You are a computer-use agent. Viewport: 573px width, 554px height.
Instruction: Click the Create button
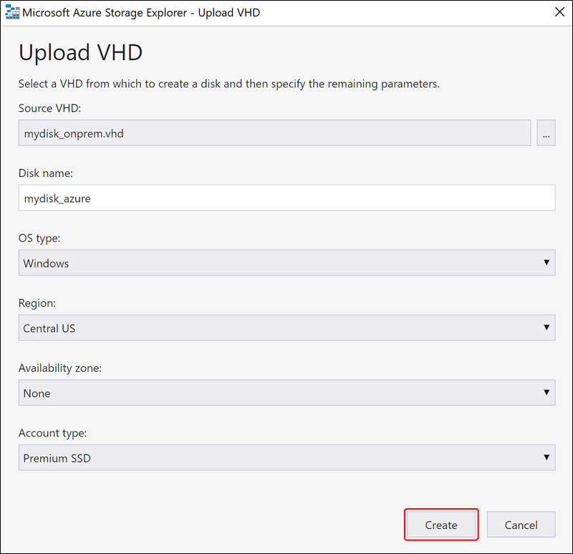pos(441,525)
